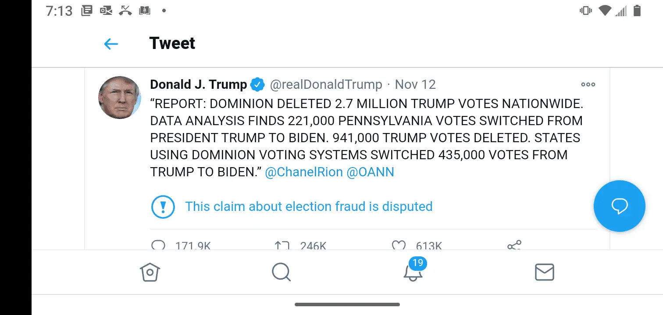Image resolution: width=663 pixels, height=315 pixels.
Task: Tap the reply speech bubble icon
Action: [x=158, y=245]
